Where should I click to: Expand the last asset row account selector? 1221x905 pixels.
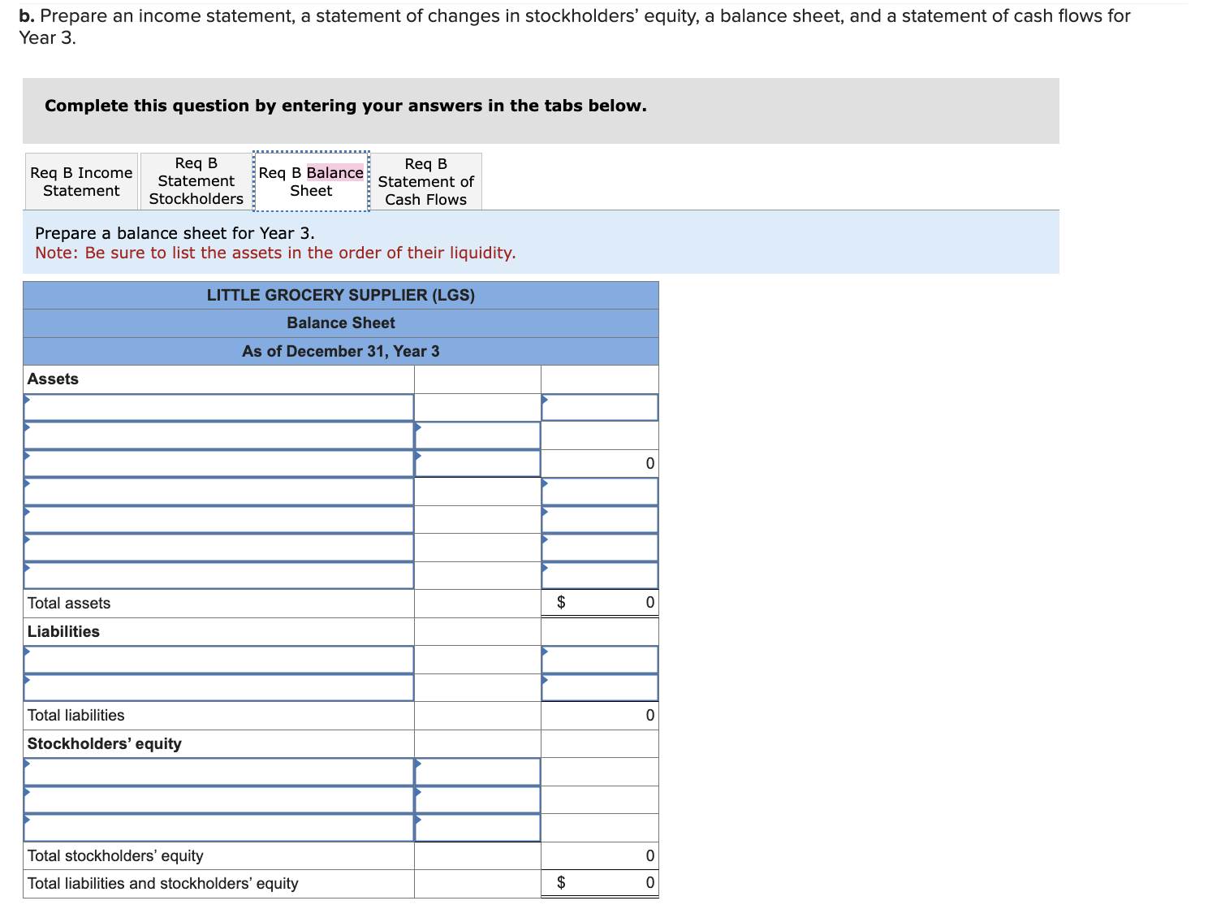click(219, 574)
